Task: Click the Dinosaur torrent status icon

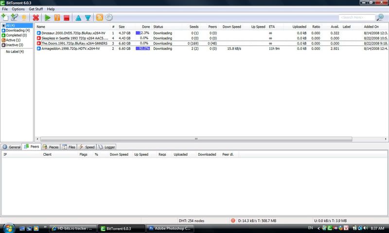Action: [x=39, y=33]
